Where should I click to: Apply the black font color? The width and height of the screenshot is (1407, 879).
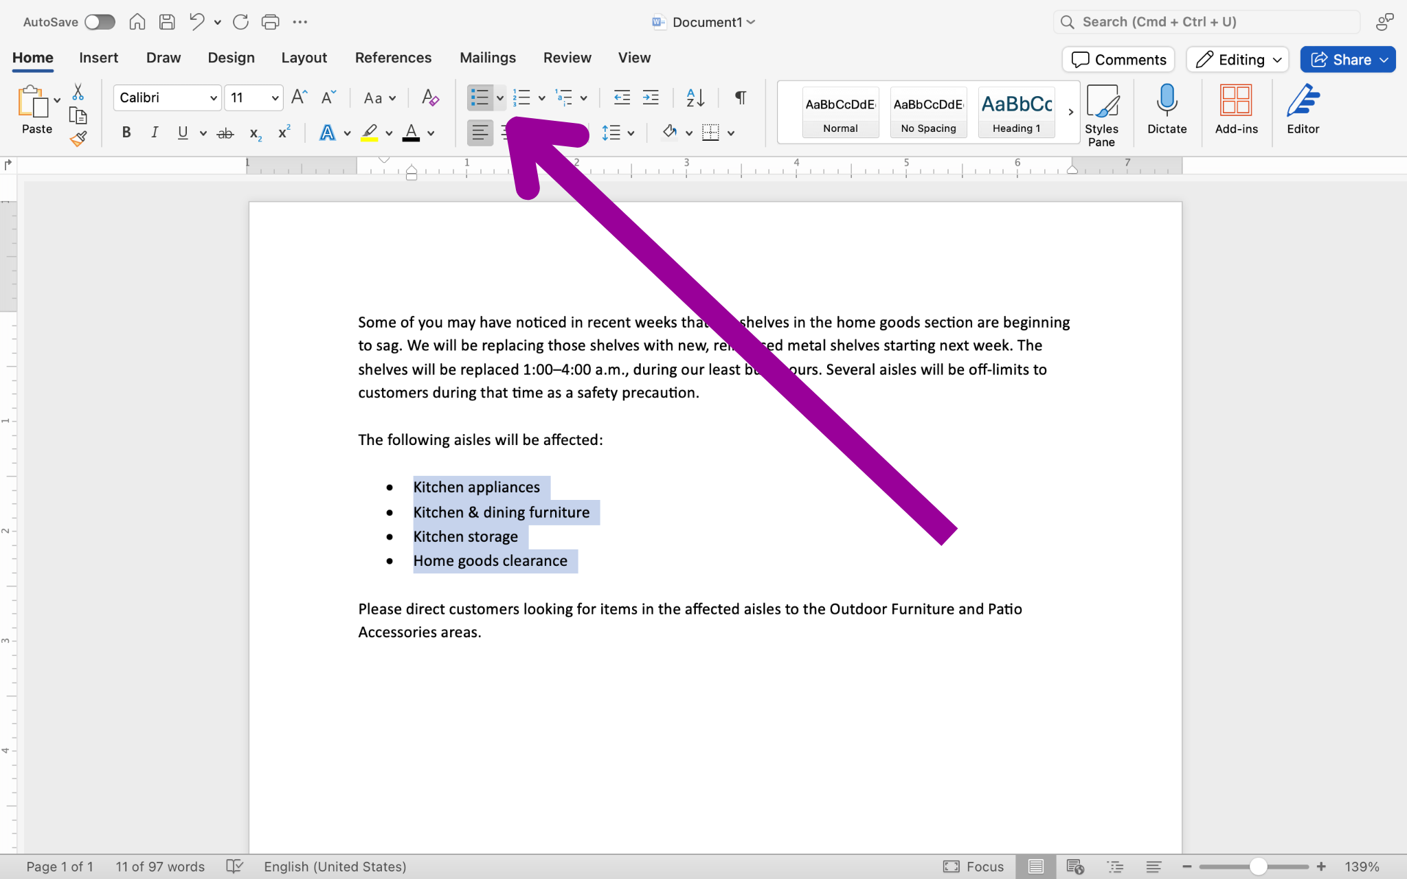(x=411, y=133)
